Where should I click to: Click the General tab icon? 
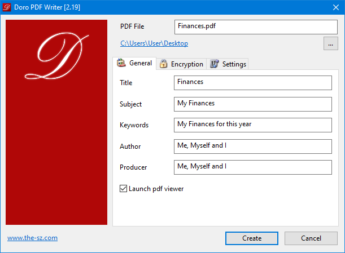point(121,63)
